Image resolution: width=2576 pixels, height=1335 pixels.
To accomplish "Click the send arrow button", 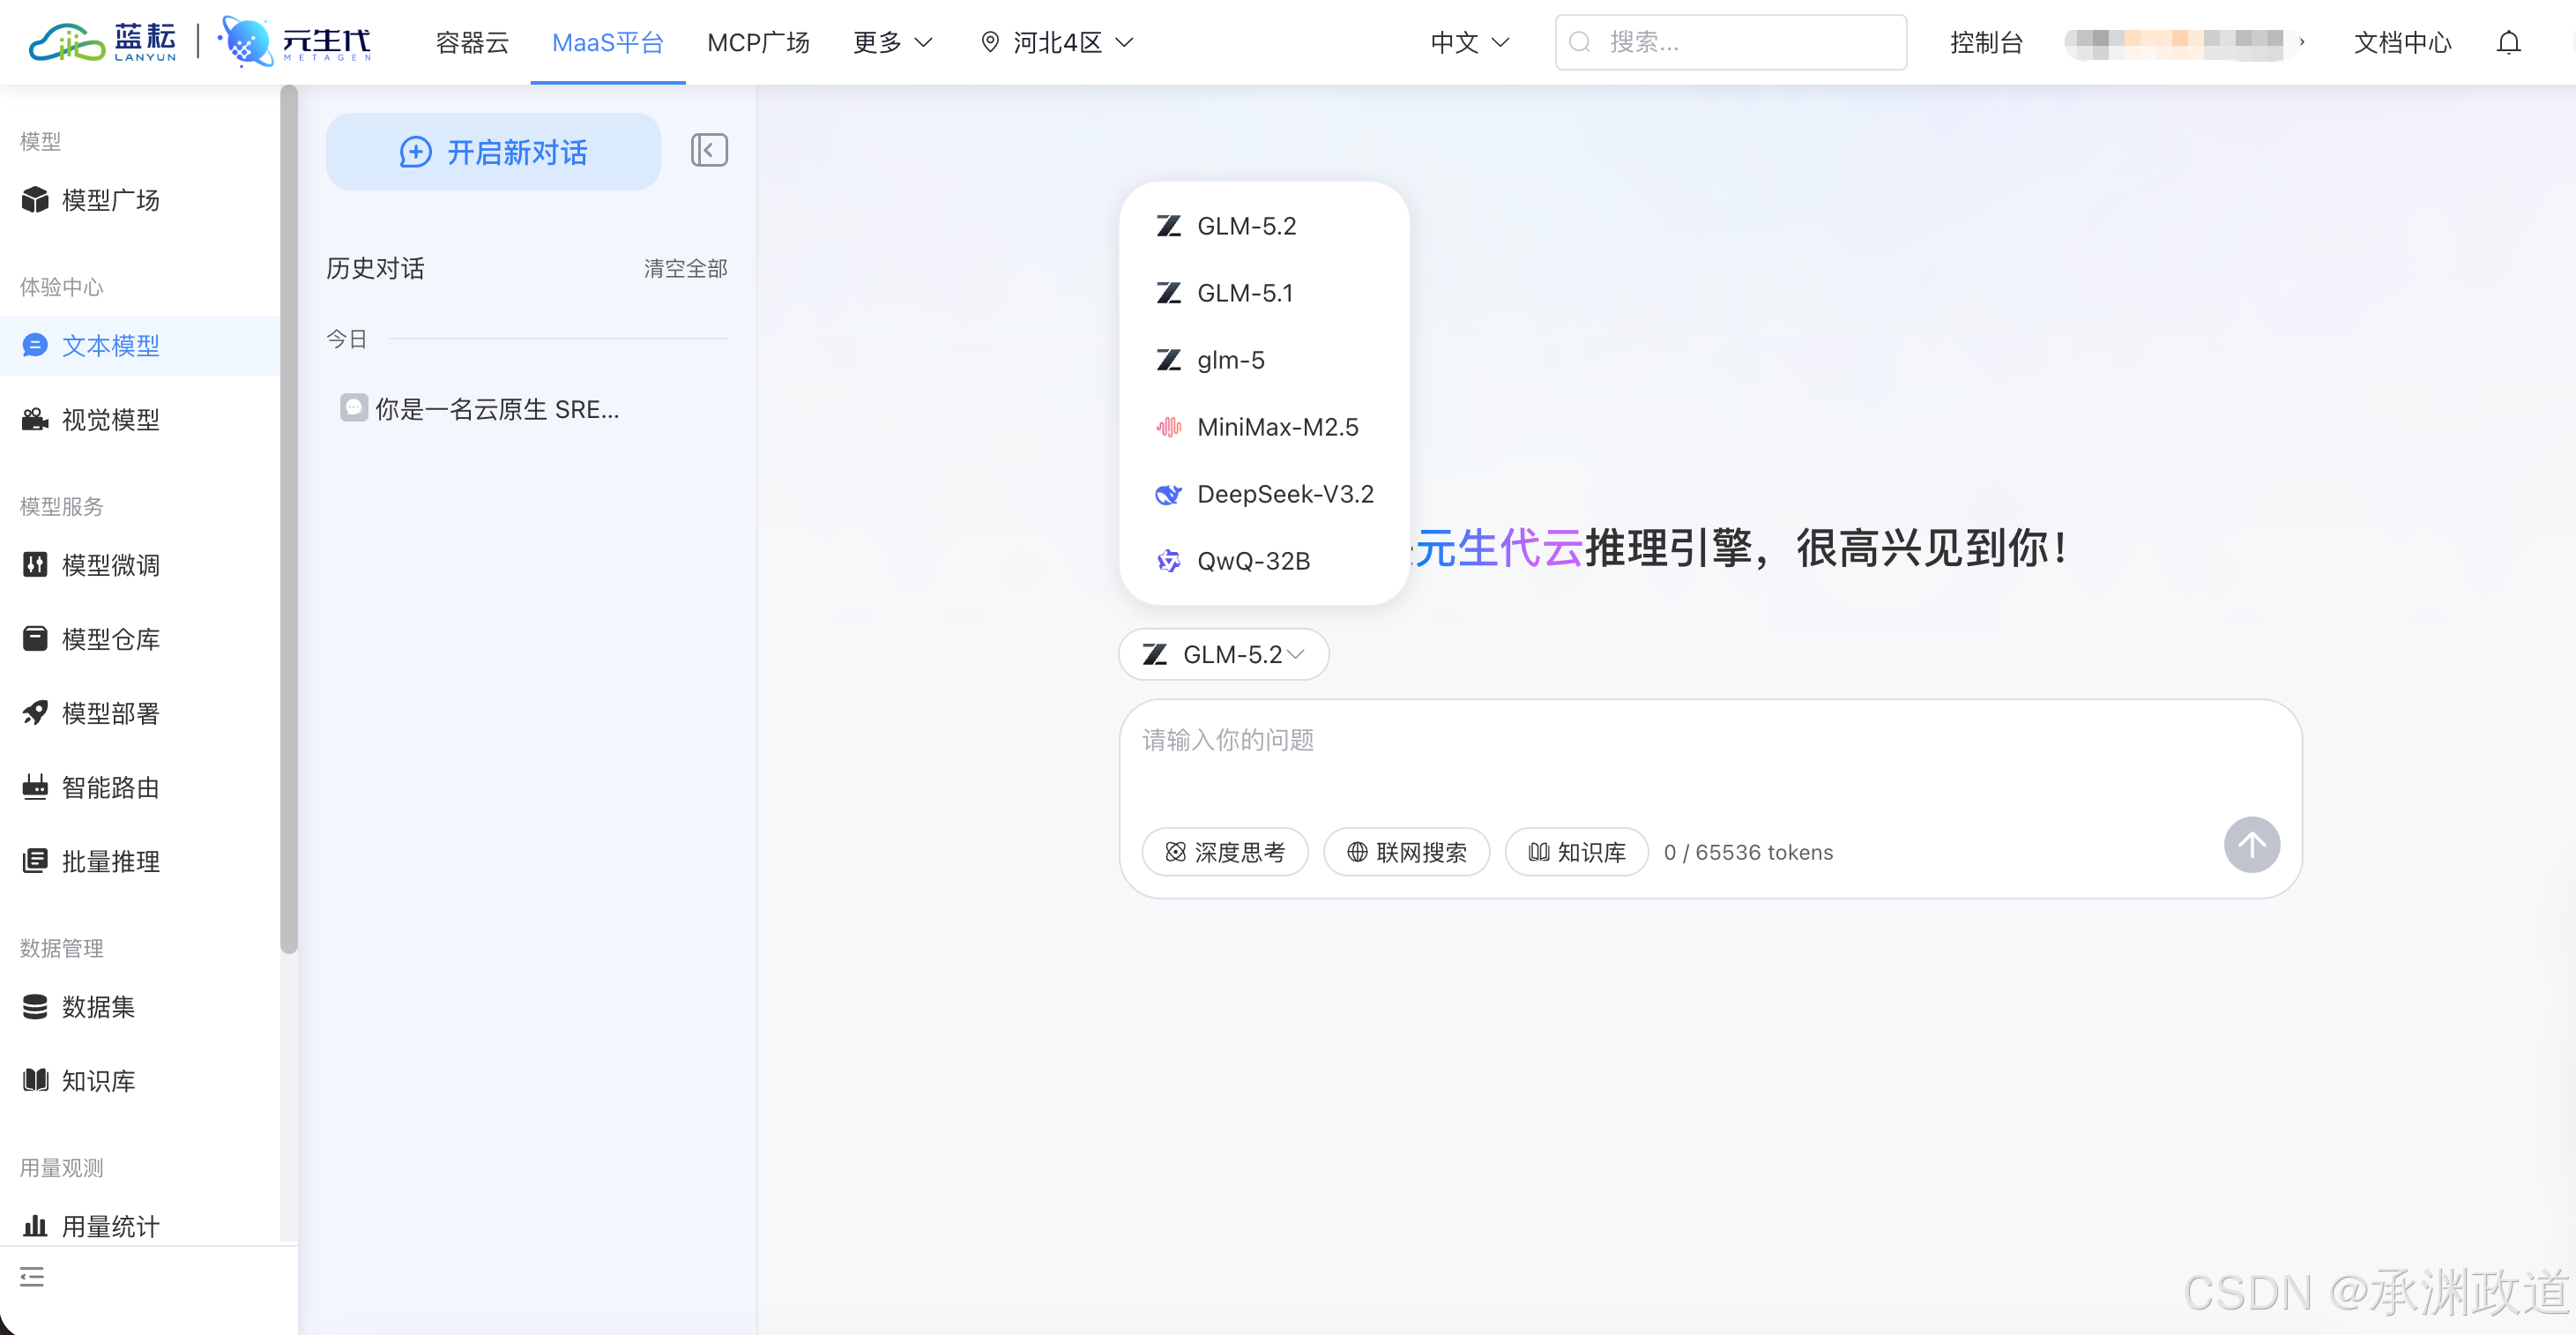I will click(2251, 846).
